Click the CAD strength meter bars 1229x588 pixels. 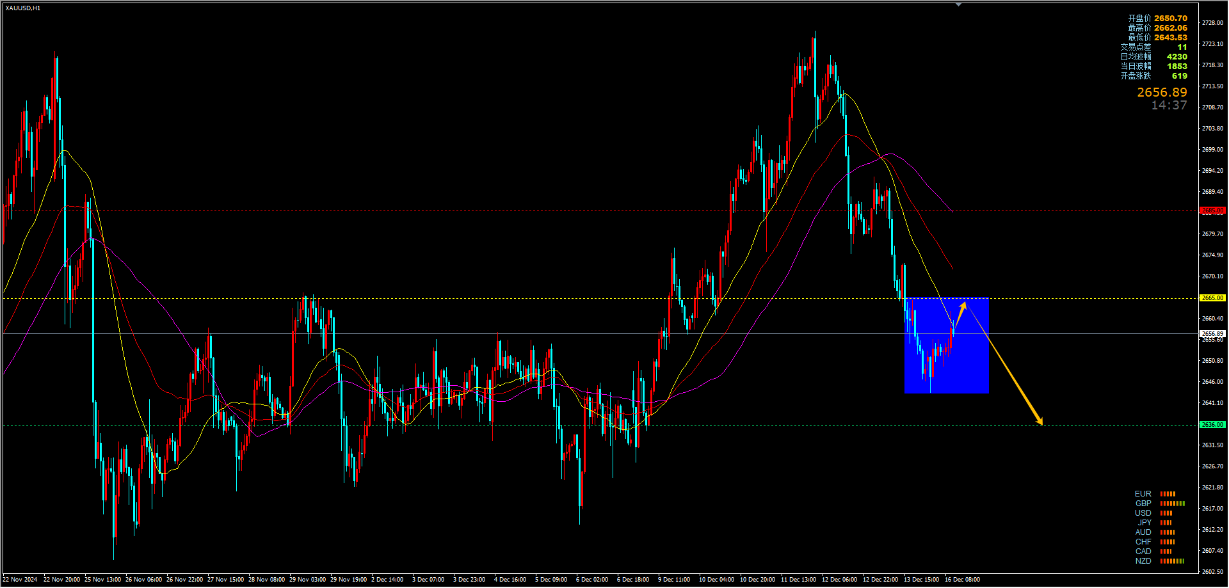click(x=1166, y=552)
